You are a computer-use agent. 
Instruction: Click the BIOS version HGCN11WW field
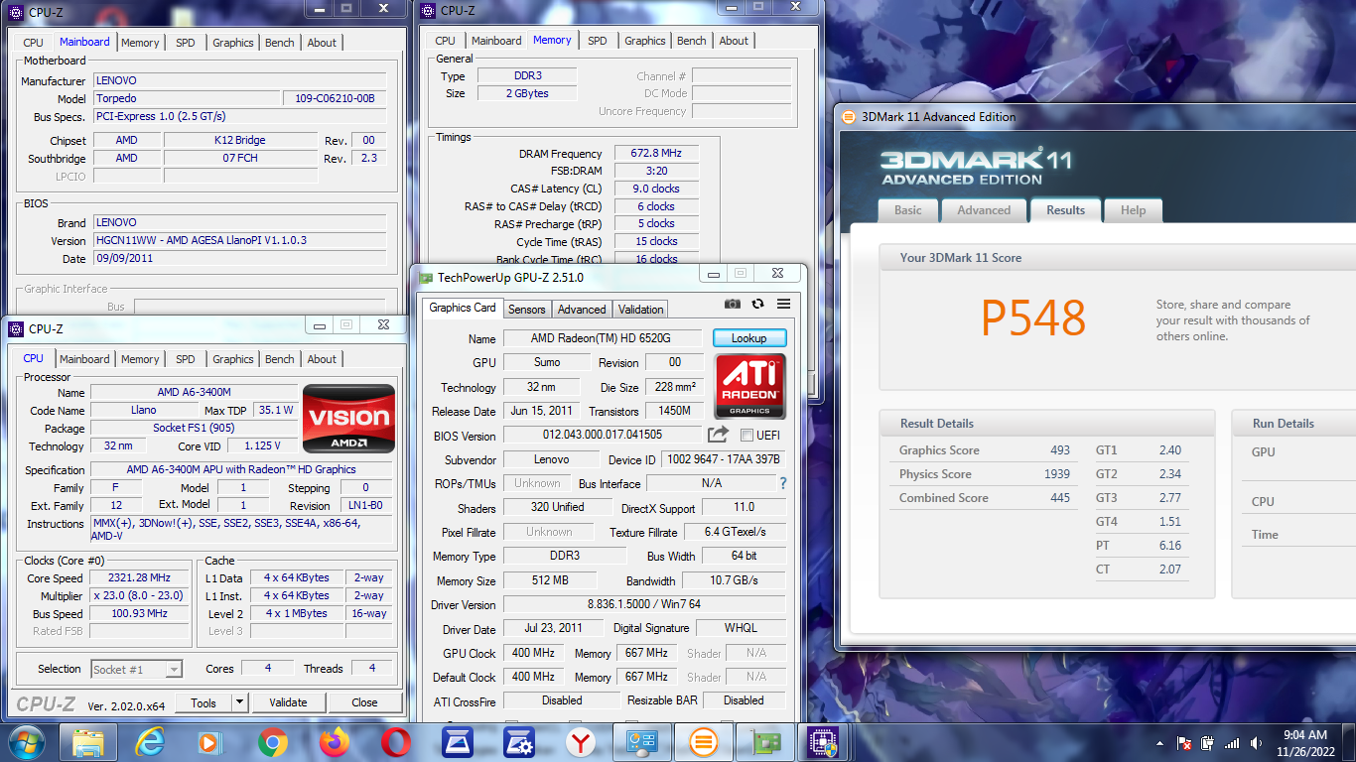coord(239,241)
